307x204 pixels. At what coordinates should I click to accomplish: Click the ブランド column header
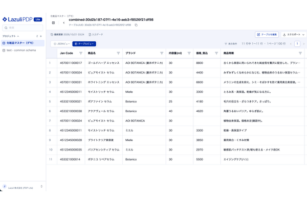[x=130, y=53]
